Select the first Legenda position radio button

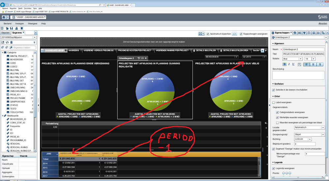click(x=284, y=173)
